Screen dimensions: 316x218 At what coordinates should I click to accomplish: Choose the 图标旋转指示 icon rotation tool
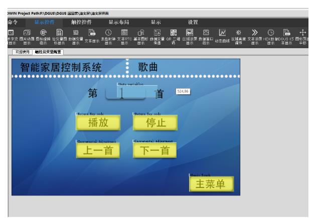click(x=43, y=37)
